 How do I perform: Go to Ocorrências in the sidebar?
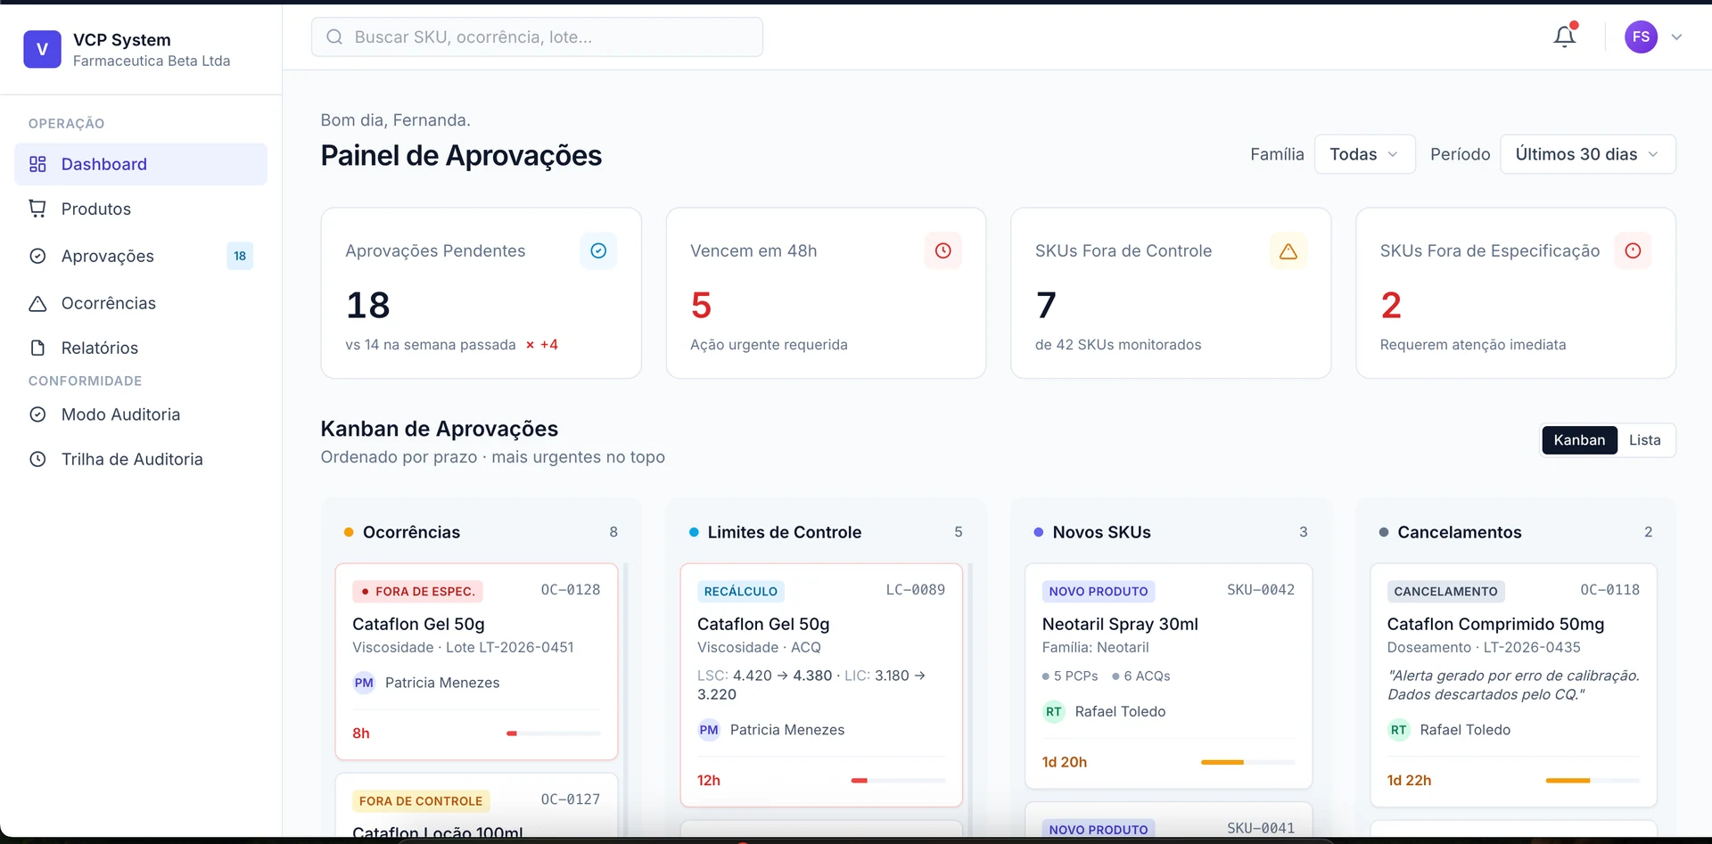[109, 304]
